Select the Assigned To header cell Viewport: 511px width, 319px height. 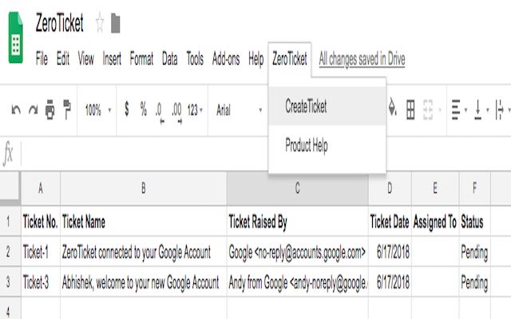pos(435,222)
